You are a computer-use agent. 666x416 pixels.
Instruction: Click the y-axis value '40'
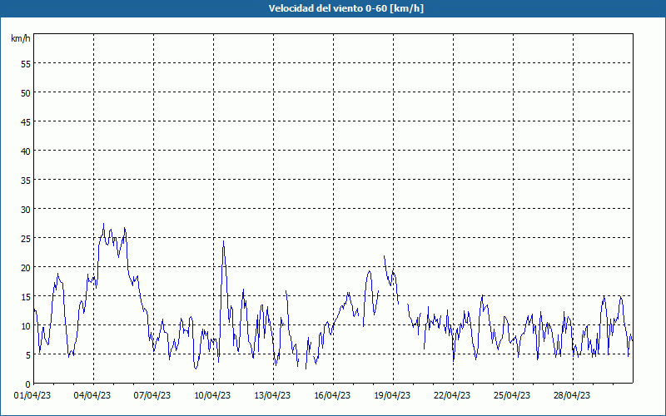click(26, 151)
